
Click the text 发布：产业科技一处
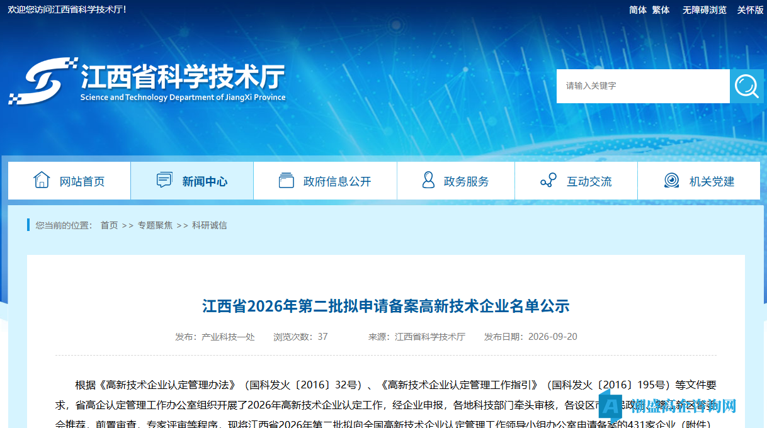[x=215, y=337]
